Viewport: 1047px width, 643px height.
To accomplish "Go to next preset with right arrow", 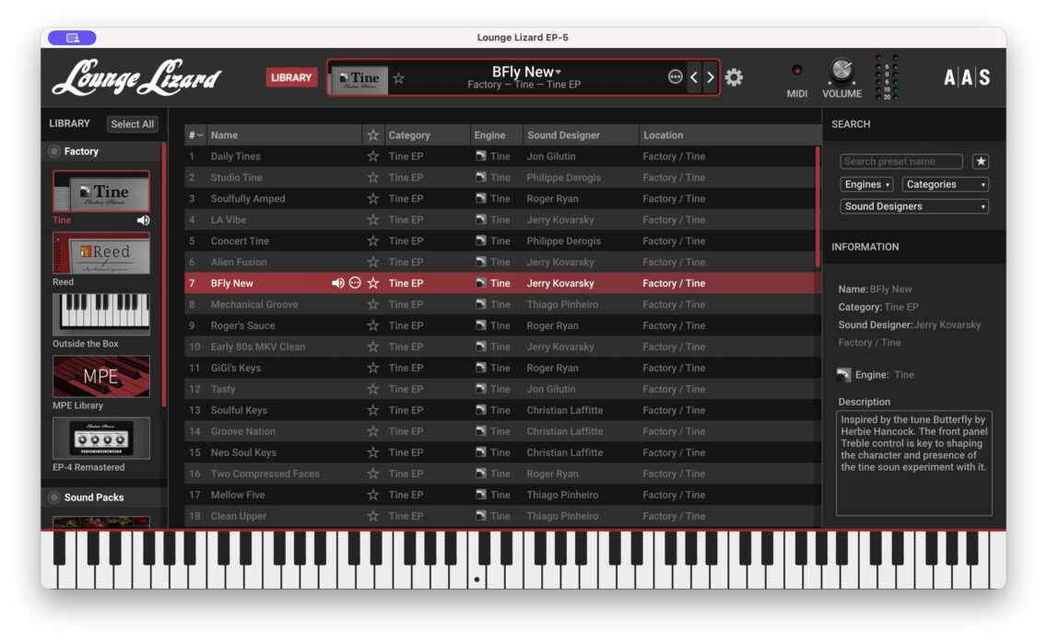I will 710,77.
